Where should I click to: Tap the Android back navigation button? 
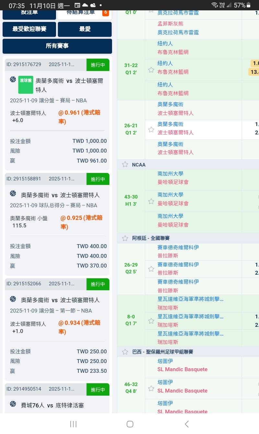click(x=186, y=424)
